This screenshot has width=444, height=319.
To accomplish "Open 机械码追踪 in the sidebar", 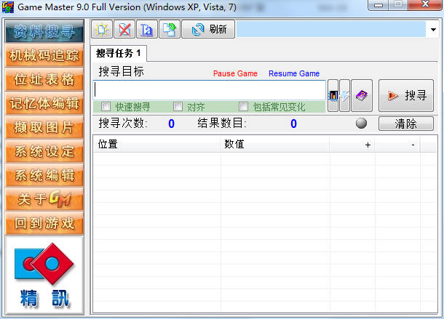I will tap(44, 55).
